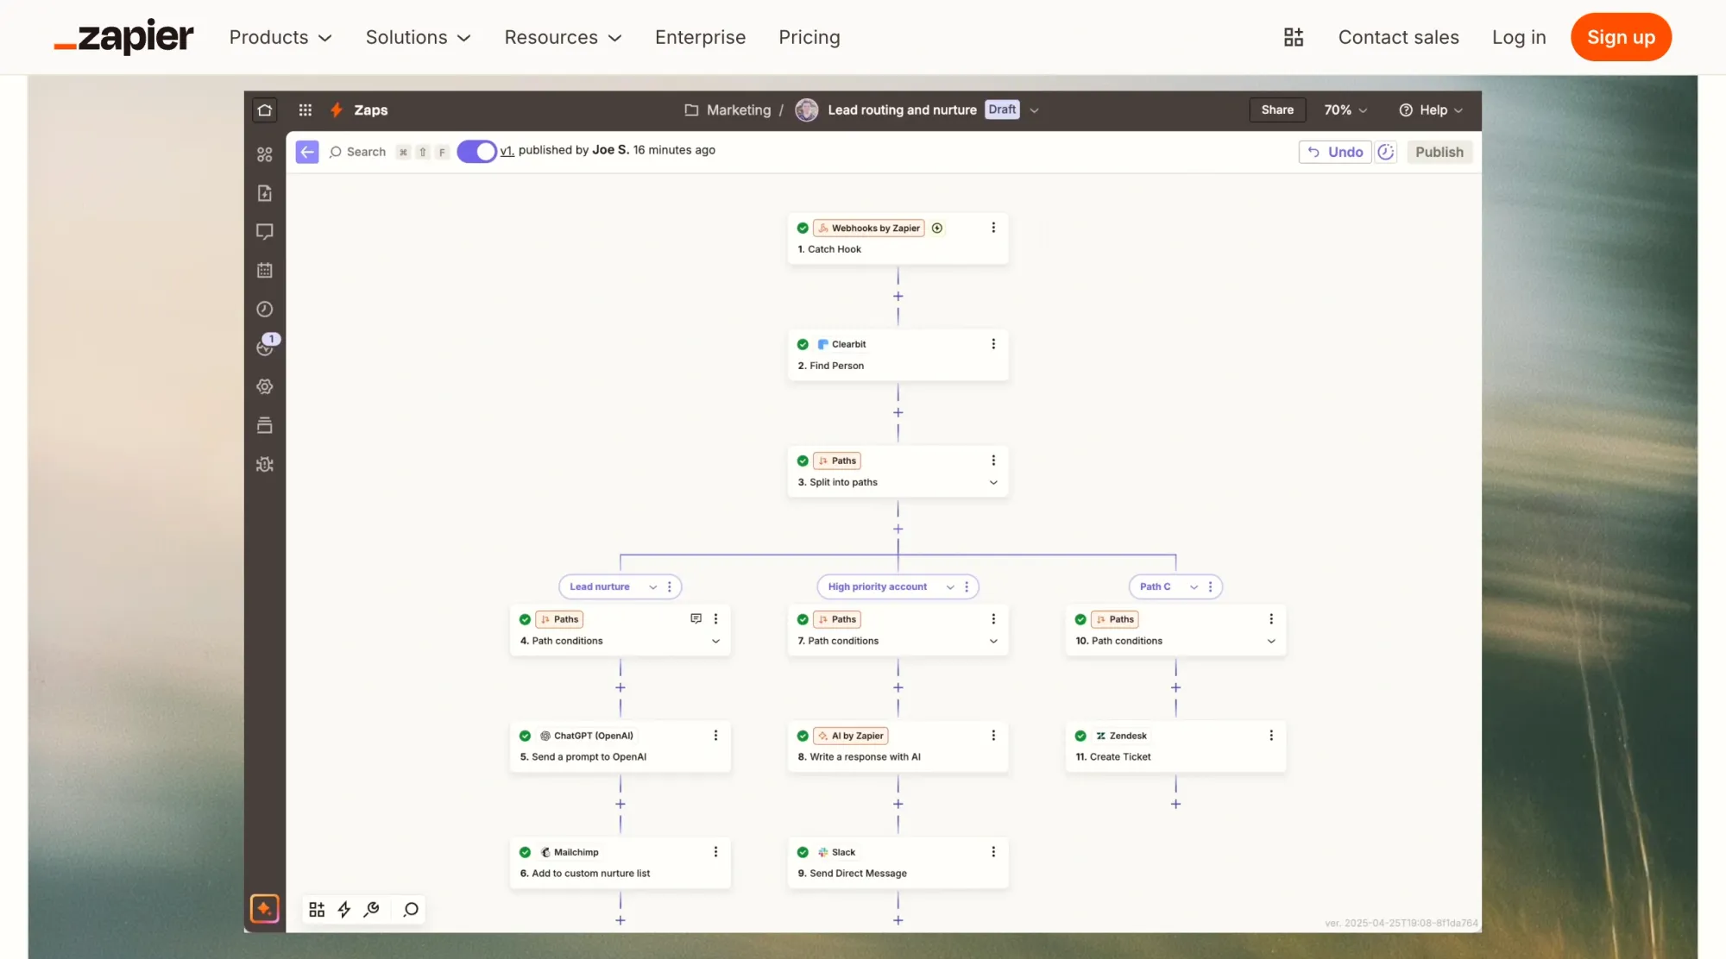Select the Send a prompt to OpenAI step

tap(620, 746)
